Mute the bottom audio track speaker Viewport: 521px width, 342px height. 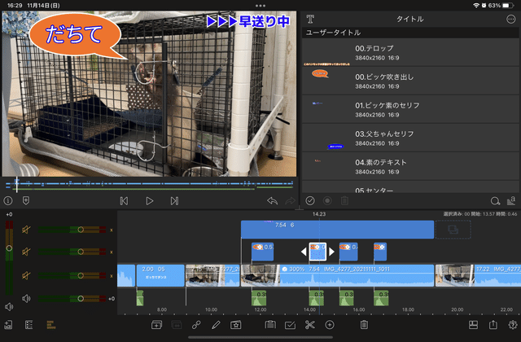26,299
